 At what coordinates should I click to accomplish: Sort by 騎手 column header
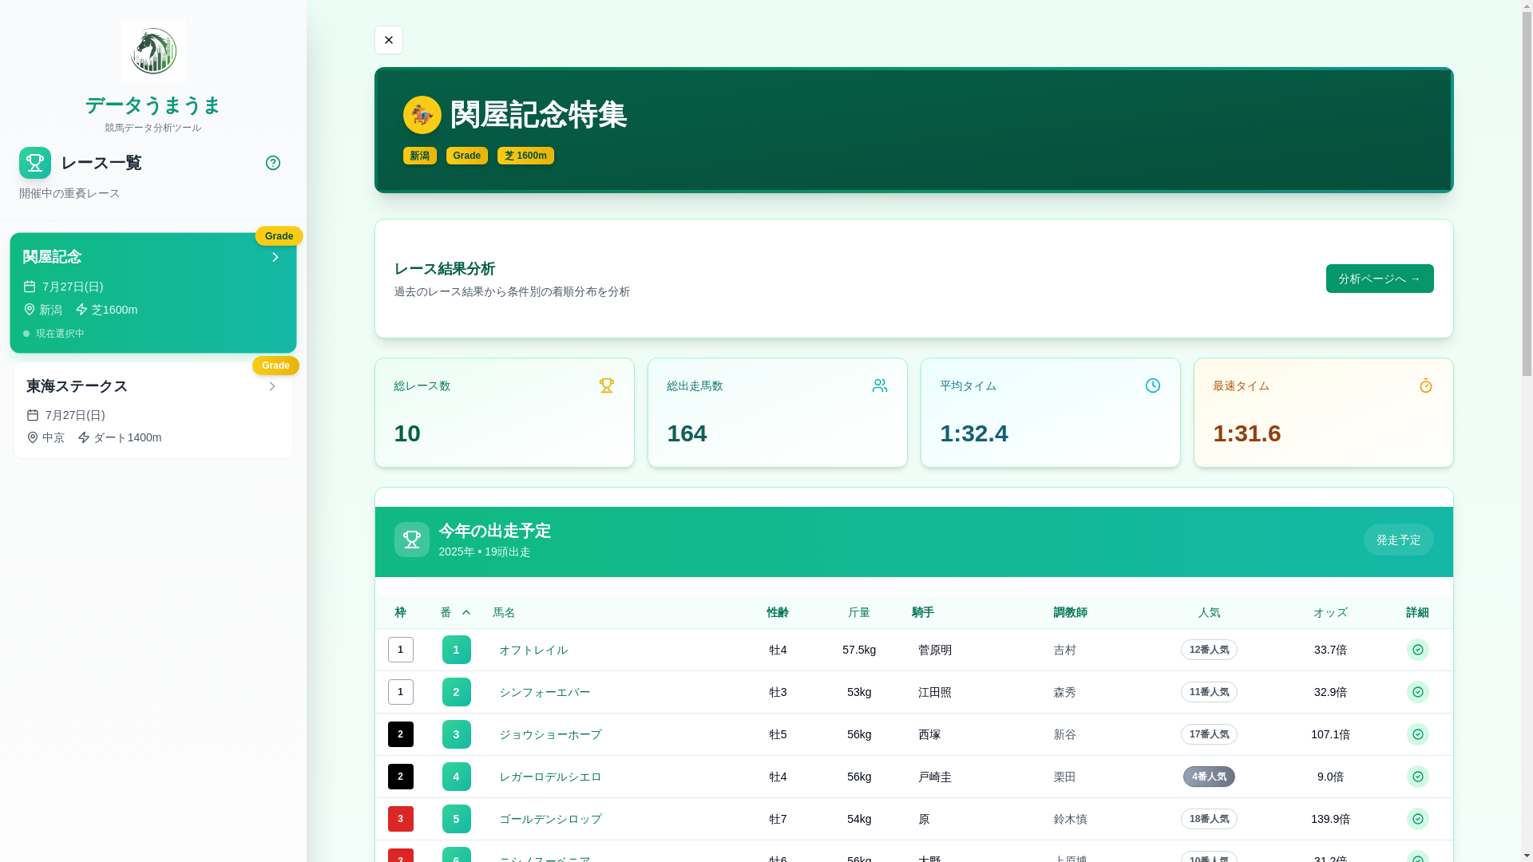click(x=923, y=612)
